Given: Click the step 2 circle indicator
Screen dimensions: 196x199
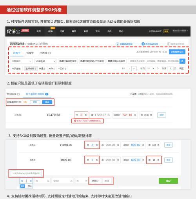Looking at the screenshot, I should click(143, 44).
